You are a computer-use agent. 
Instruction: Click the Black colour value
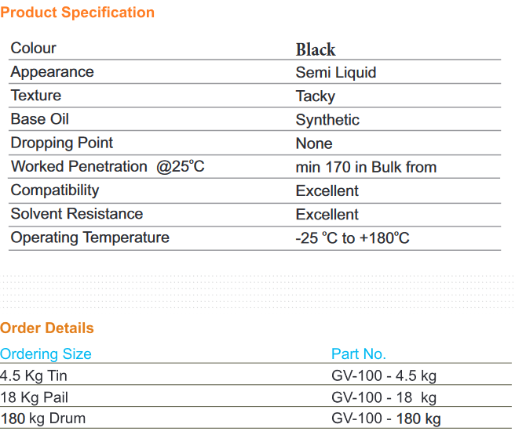pyautogui.click(x=316, y=50)
